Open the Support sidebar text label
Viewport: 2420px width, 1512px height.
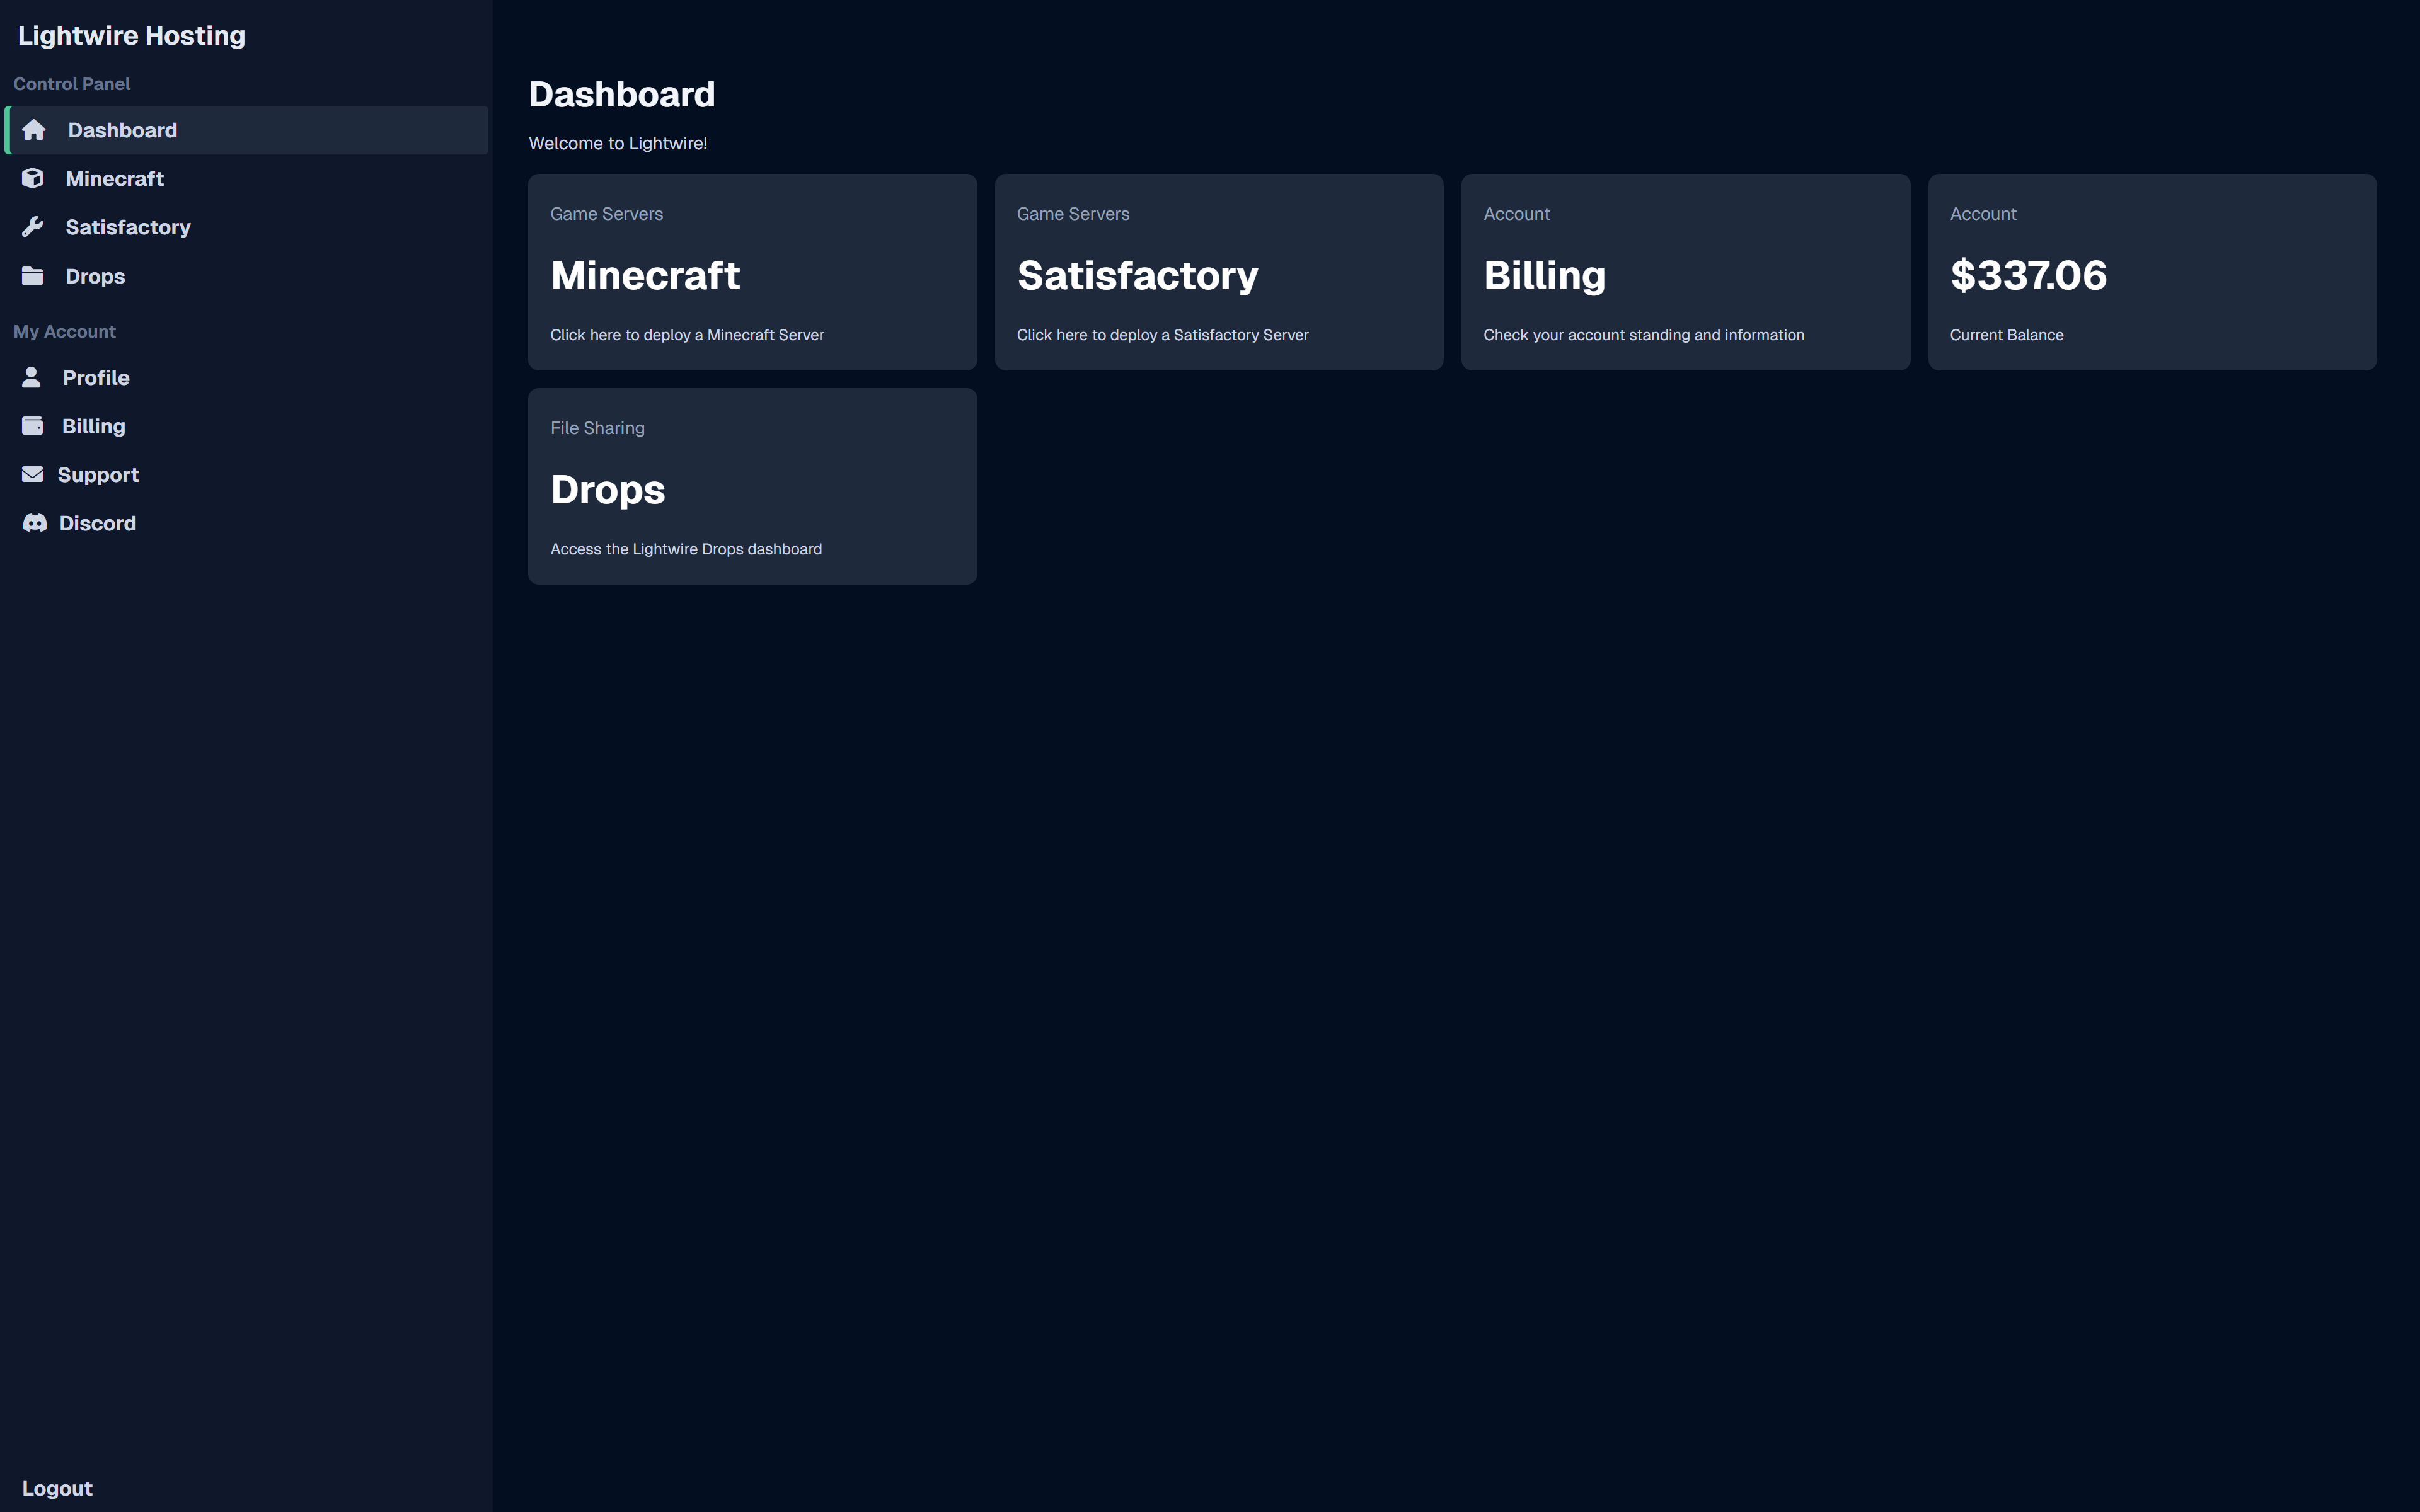(98, 475)
